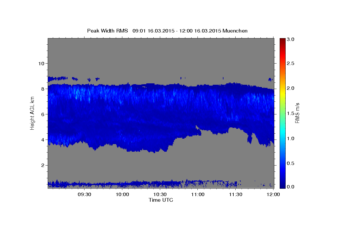Click the 12:00 time tick label

(273, 194)
